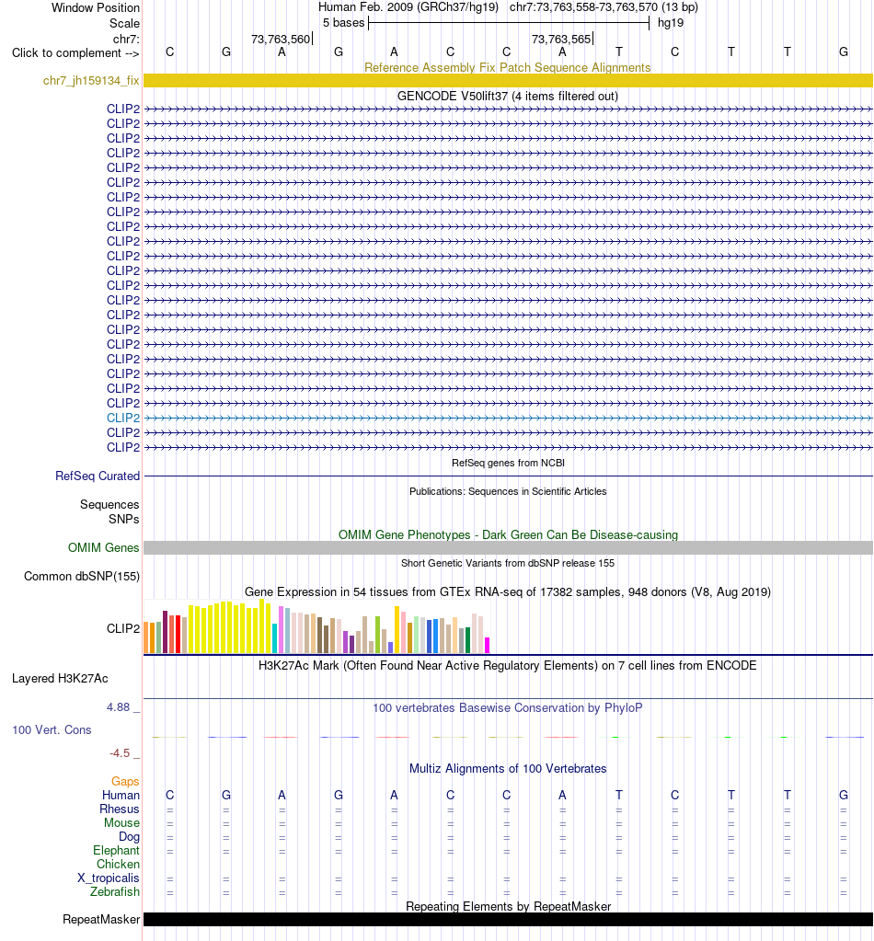This screenshot has width=874, height=941.
Task: Click the 100 Vert. Cons track label
Action: point(52,729)
